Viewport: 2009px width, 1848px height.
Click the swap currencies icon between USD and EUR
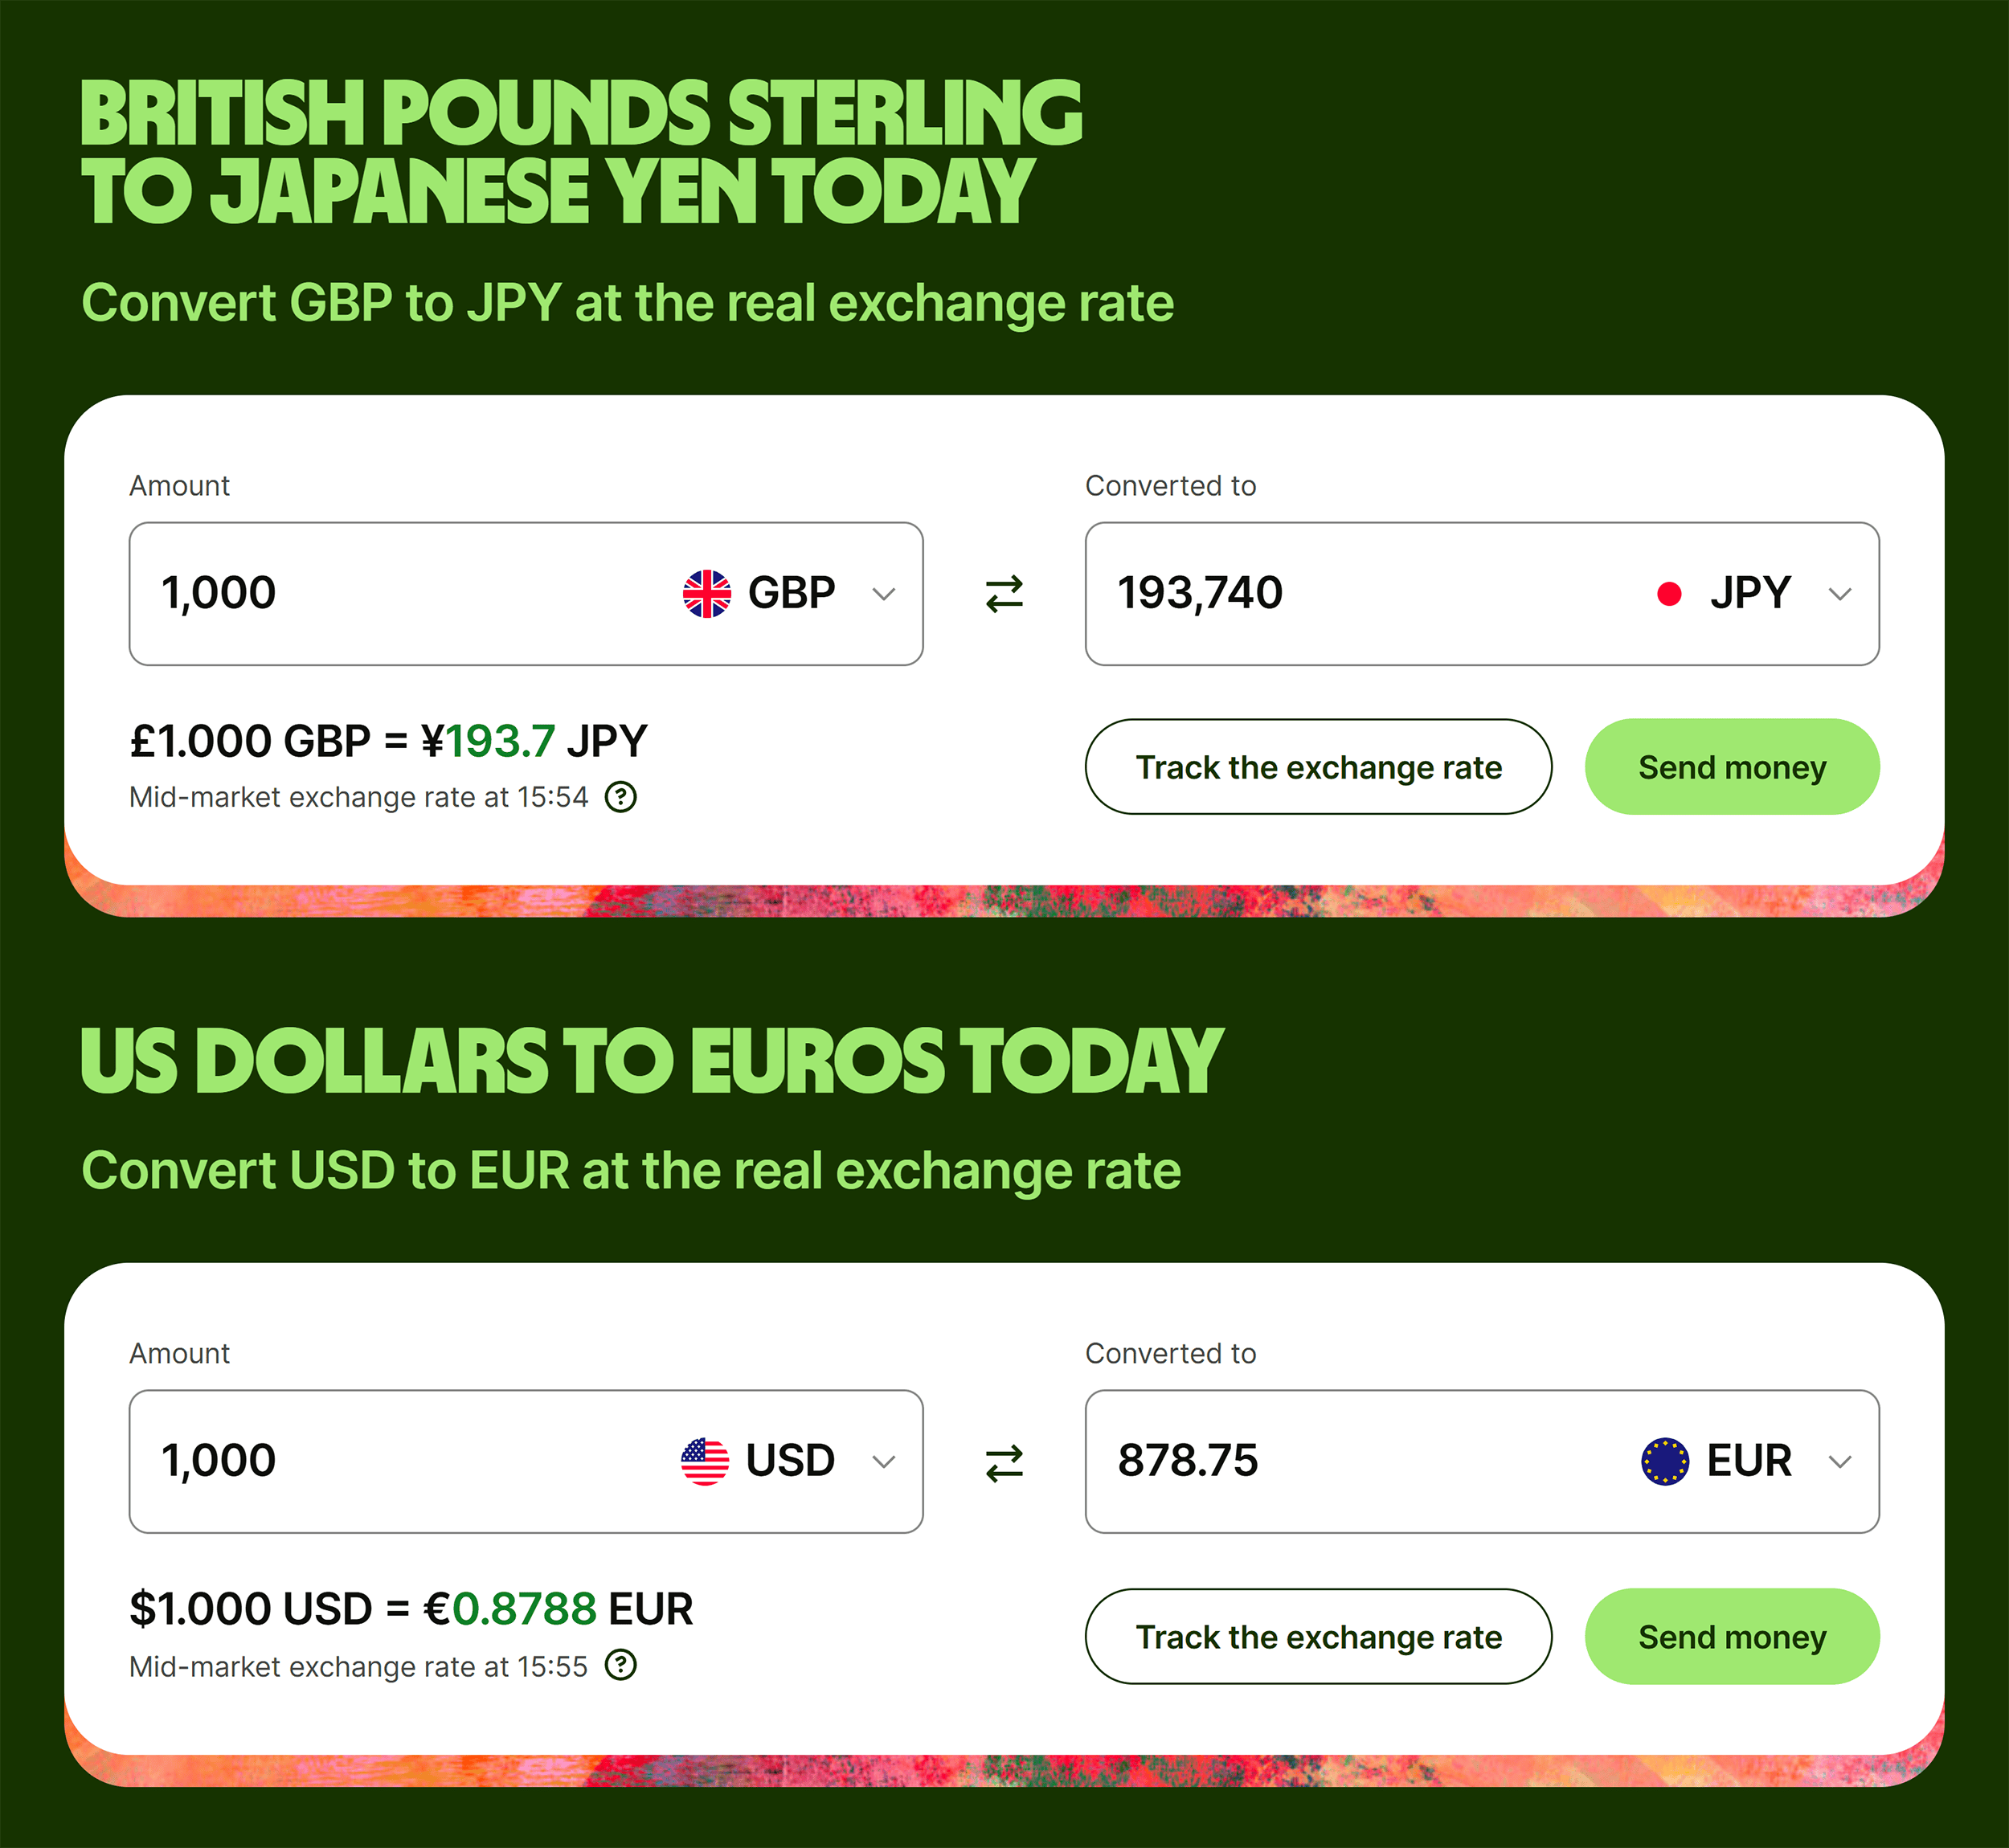(x=1004, y=1463)
